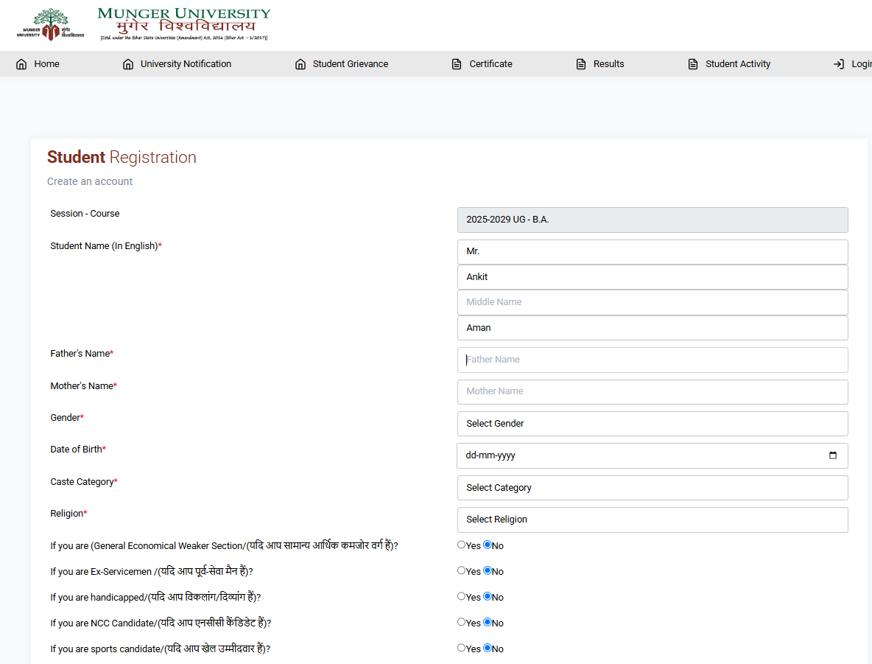The height and width of the screenshot is (664, 872).
Task: Choose Yes for NCC Candidate
Action: click(x=462, y=623)
